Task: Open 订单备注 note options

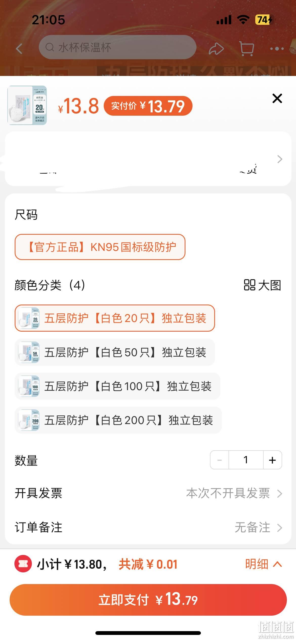Action: (148, 528)
